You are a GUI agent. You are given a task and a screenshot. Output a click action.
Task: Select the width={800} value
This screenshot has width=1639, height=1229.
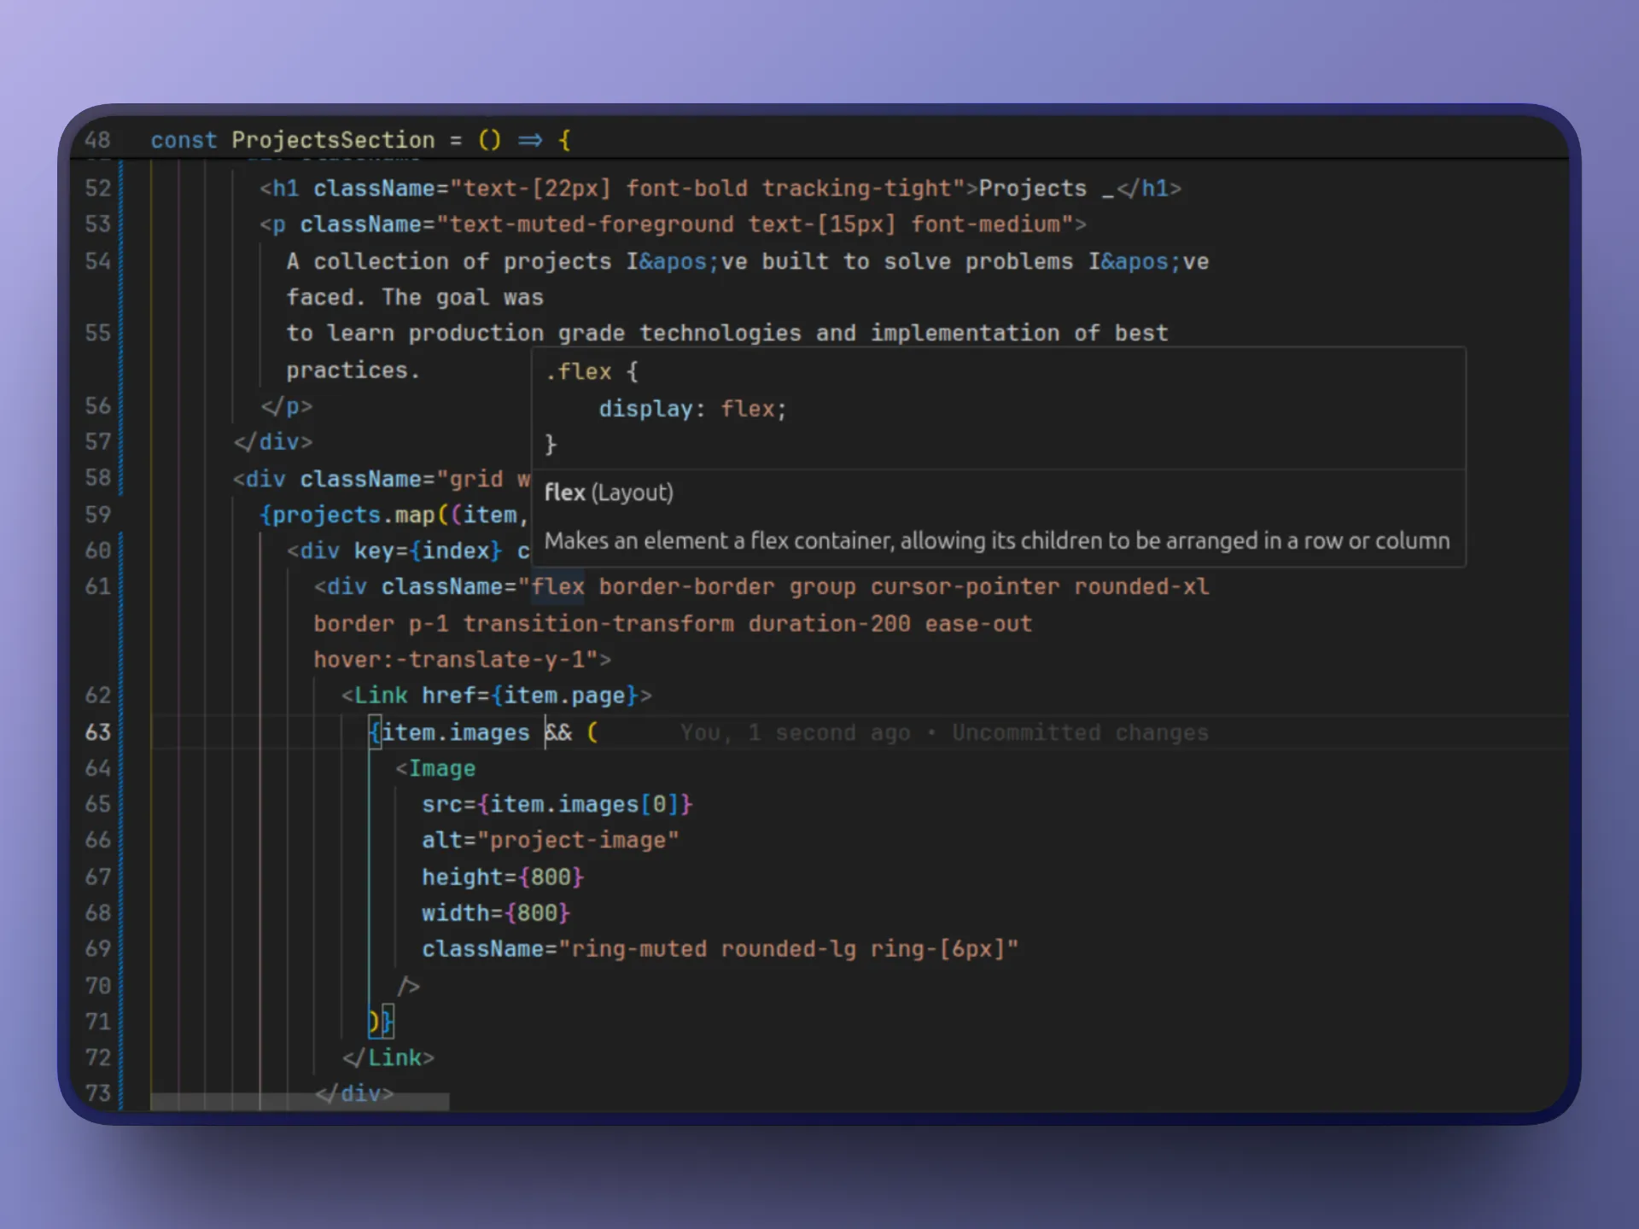pos(495,912)
